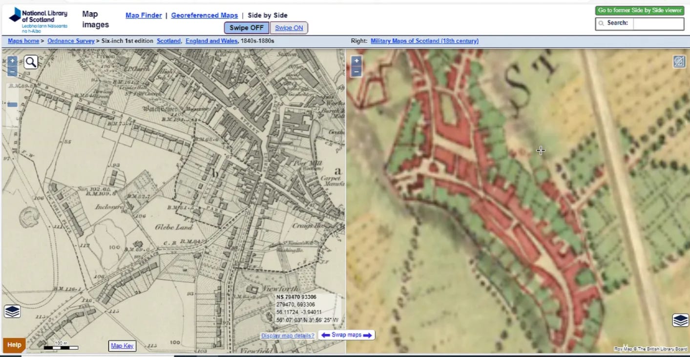Open the England and Wales link
This screenshot has height=357, width=690.
point(211,41)
